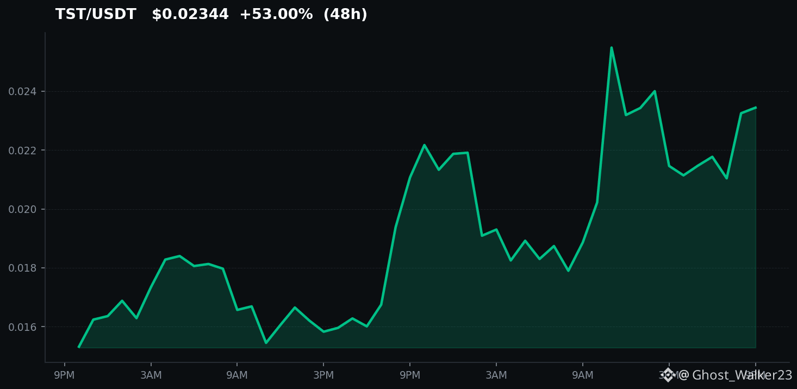Select the highest price spike above 0.024

pyautogui.click(x=611, y=48)
